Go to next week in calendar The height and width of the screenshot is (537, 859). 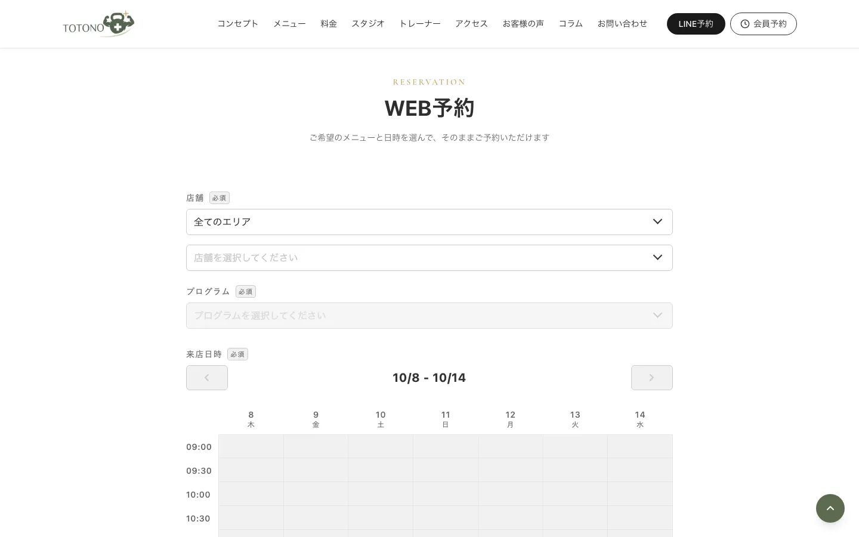(652, 378)
